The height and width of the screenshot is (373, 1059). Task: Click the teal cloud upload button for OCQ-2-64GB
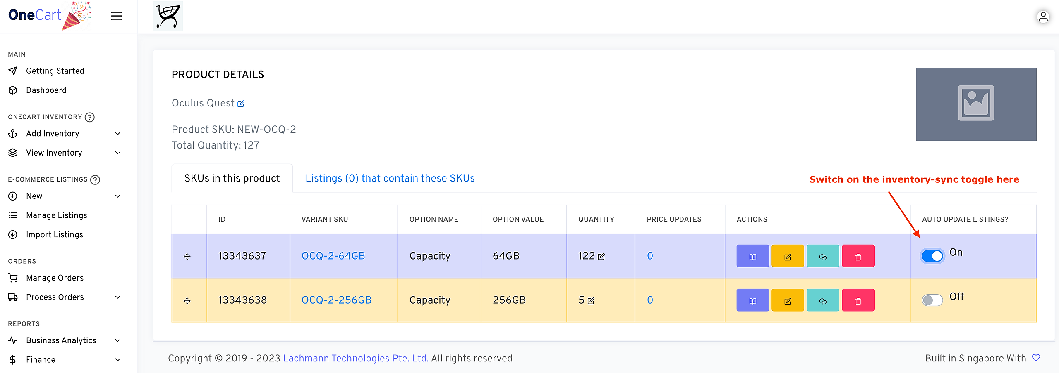click(823, 256)
